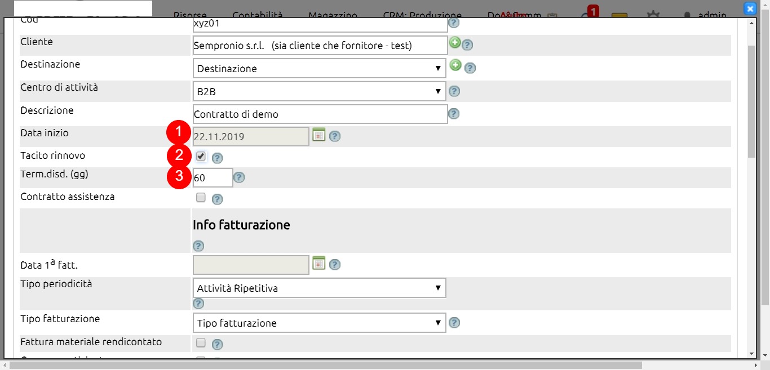Viewport: 770px width, 370px height.
Task: Show help for Centro di attività
Action: click(x=454, y=91)
